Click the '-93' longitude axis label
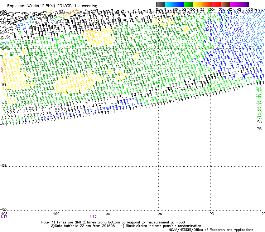 click(x=211, y=214)
